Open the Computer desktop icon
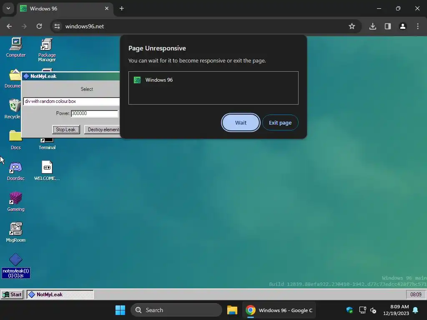Viewport: 427px width, 320px height. (16, 47)
